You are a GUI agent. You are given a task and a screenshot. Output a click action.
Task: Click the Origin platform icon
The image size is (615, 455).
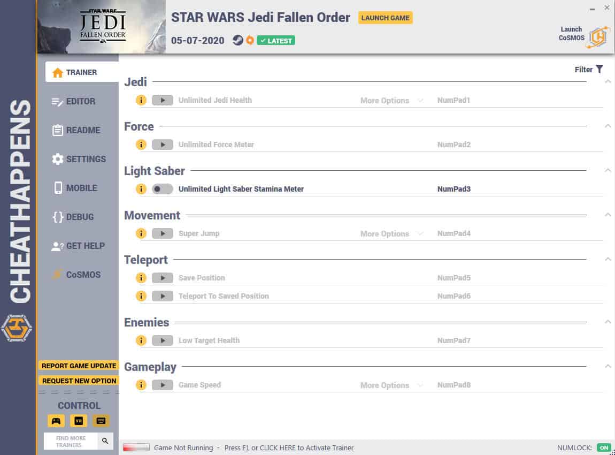250,40
